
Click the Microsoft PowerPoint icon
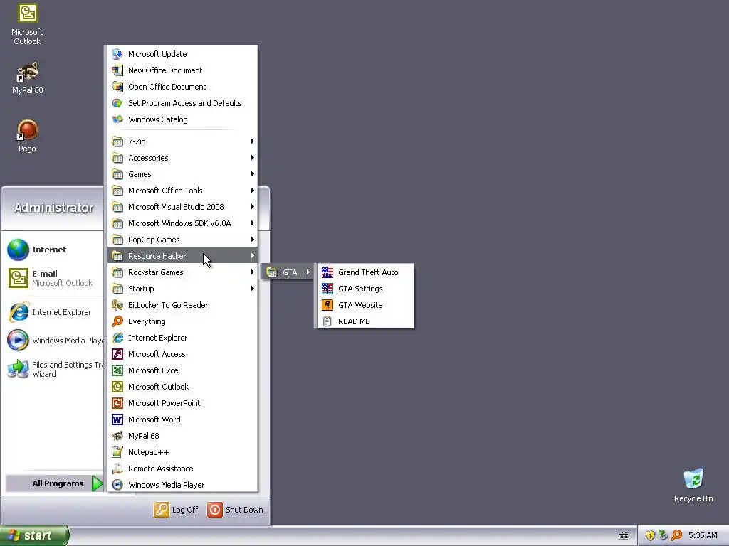pos(117,403)
